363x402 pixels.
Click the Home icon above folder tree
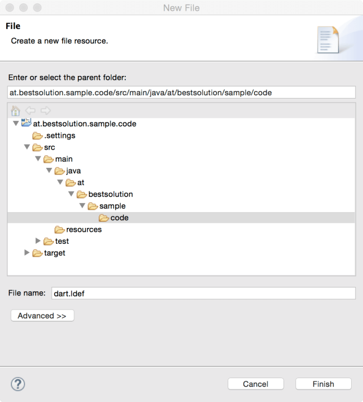tap(15, 111)
